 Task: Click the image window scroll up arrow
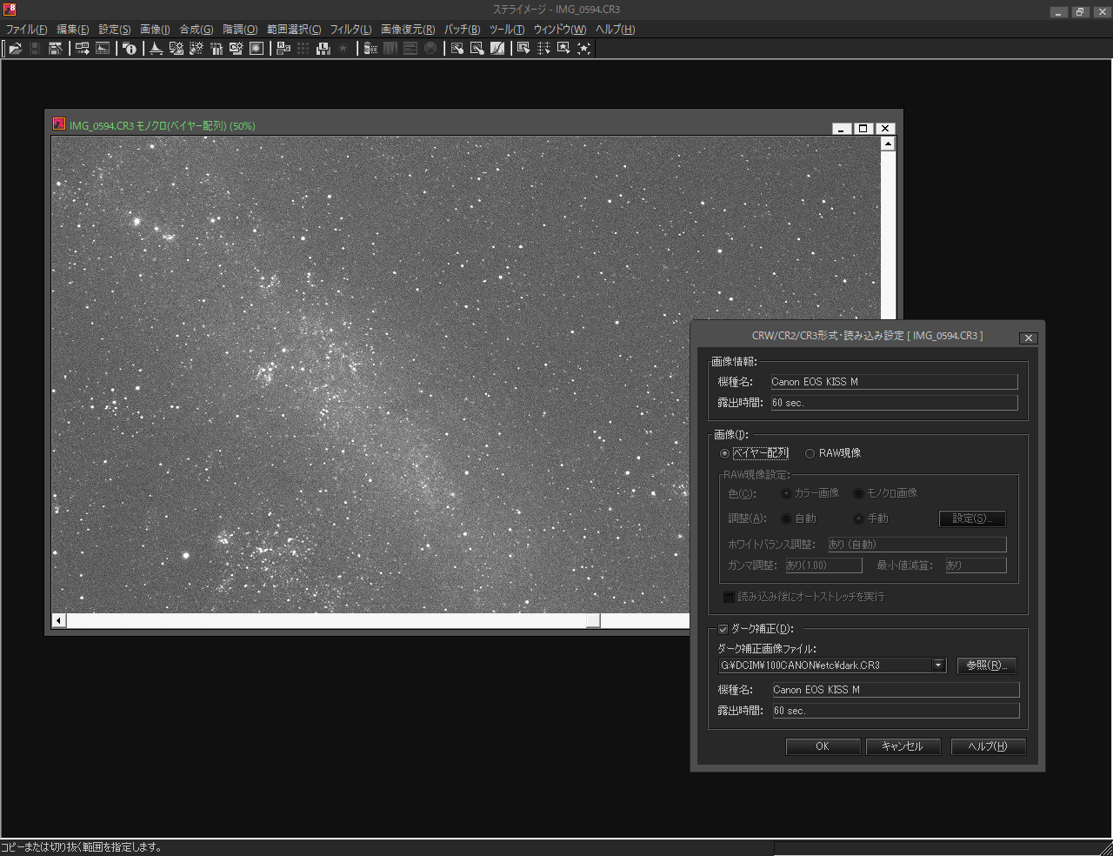tap(888, 144)
